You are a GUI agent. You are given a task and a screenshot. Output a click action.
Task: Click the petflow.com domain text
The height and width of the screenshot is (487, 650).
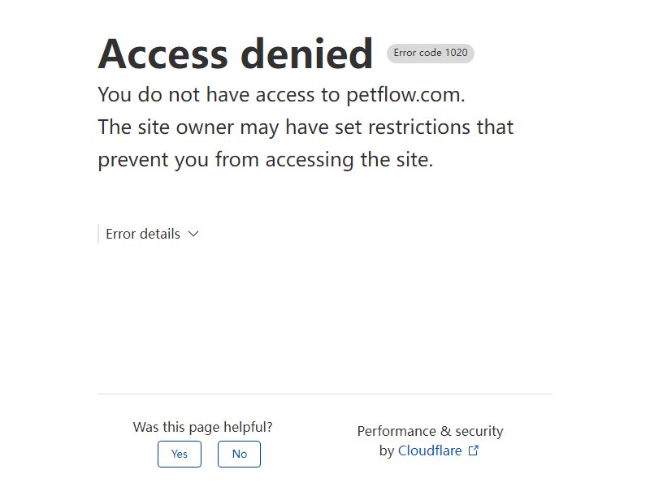[x=405, y=95]
